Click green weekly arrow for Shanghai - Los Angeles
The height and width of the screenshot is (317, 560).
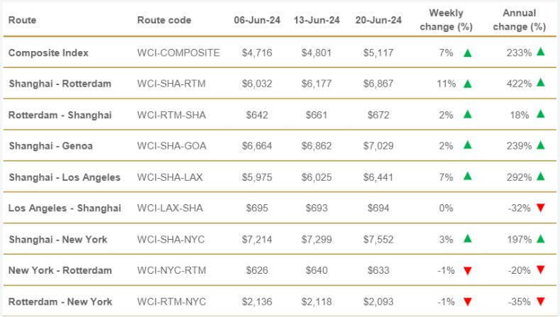[x=467, y=177]
